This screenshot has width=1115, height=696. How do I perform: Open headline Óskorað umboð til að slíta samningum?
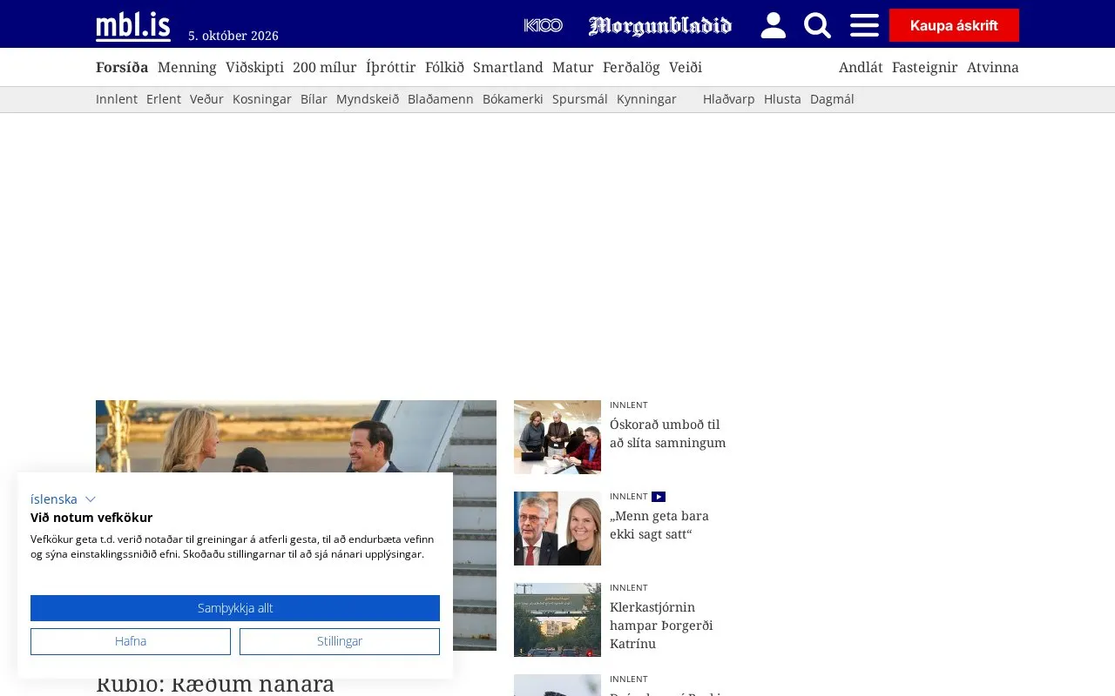667,433
